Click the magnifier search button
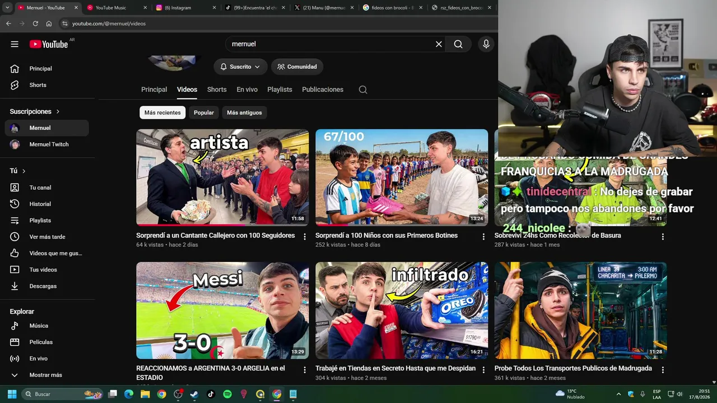The height and width of the screenshot is (403, 717). coord(458,44)
